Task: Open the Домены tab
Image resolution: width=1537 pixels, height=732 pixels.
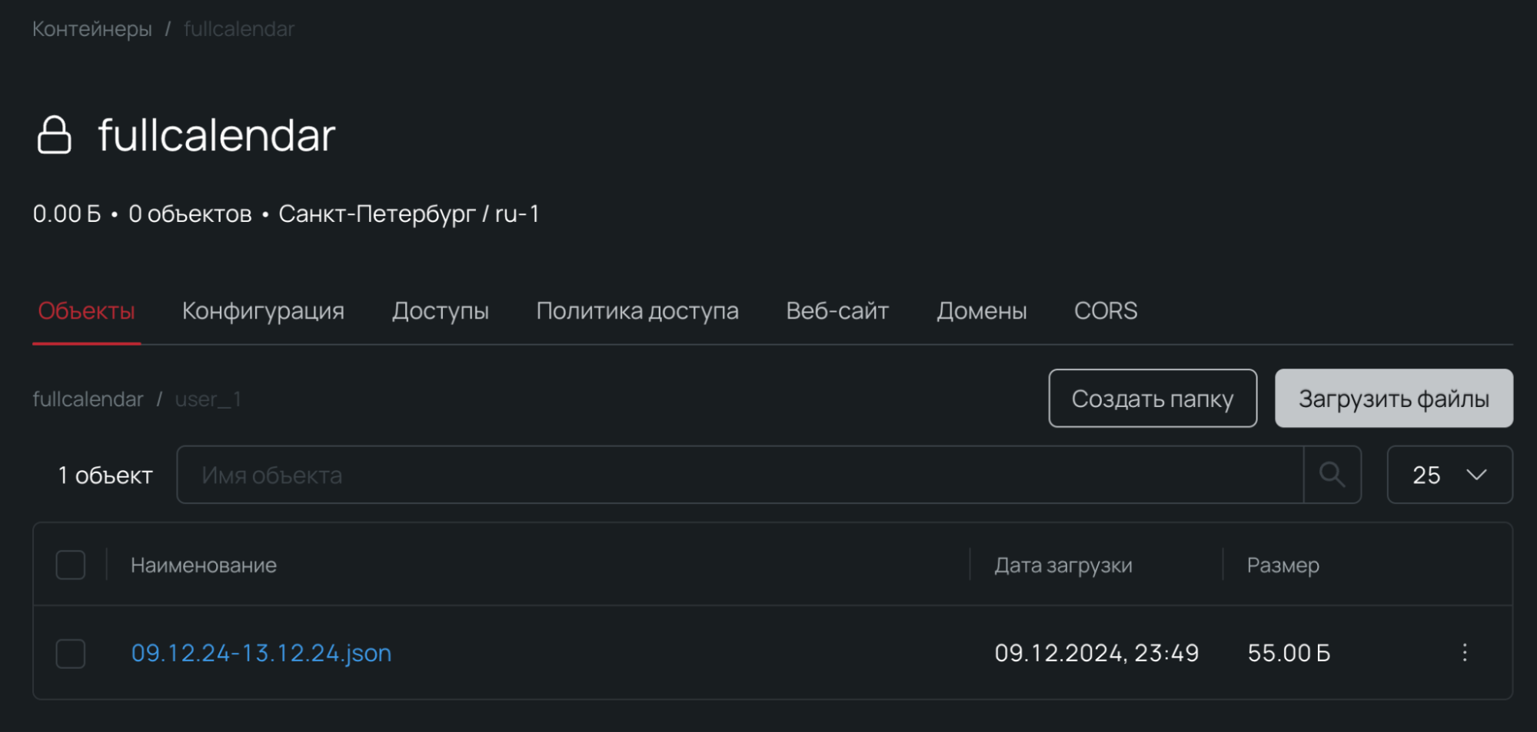Action: [x=981, y=311]
